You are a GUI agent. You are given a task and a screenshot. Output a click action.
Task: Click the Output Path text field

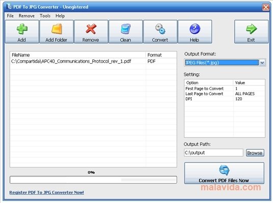213,153
